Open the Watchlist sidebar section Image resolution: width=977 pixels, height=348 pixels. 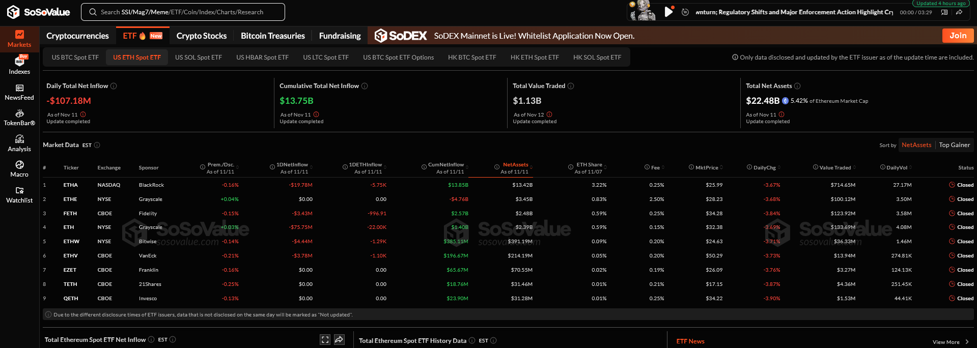19,195
